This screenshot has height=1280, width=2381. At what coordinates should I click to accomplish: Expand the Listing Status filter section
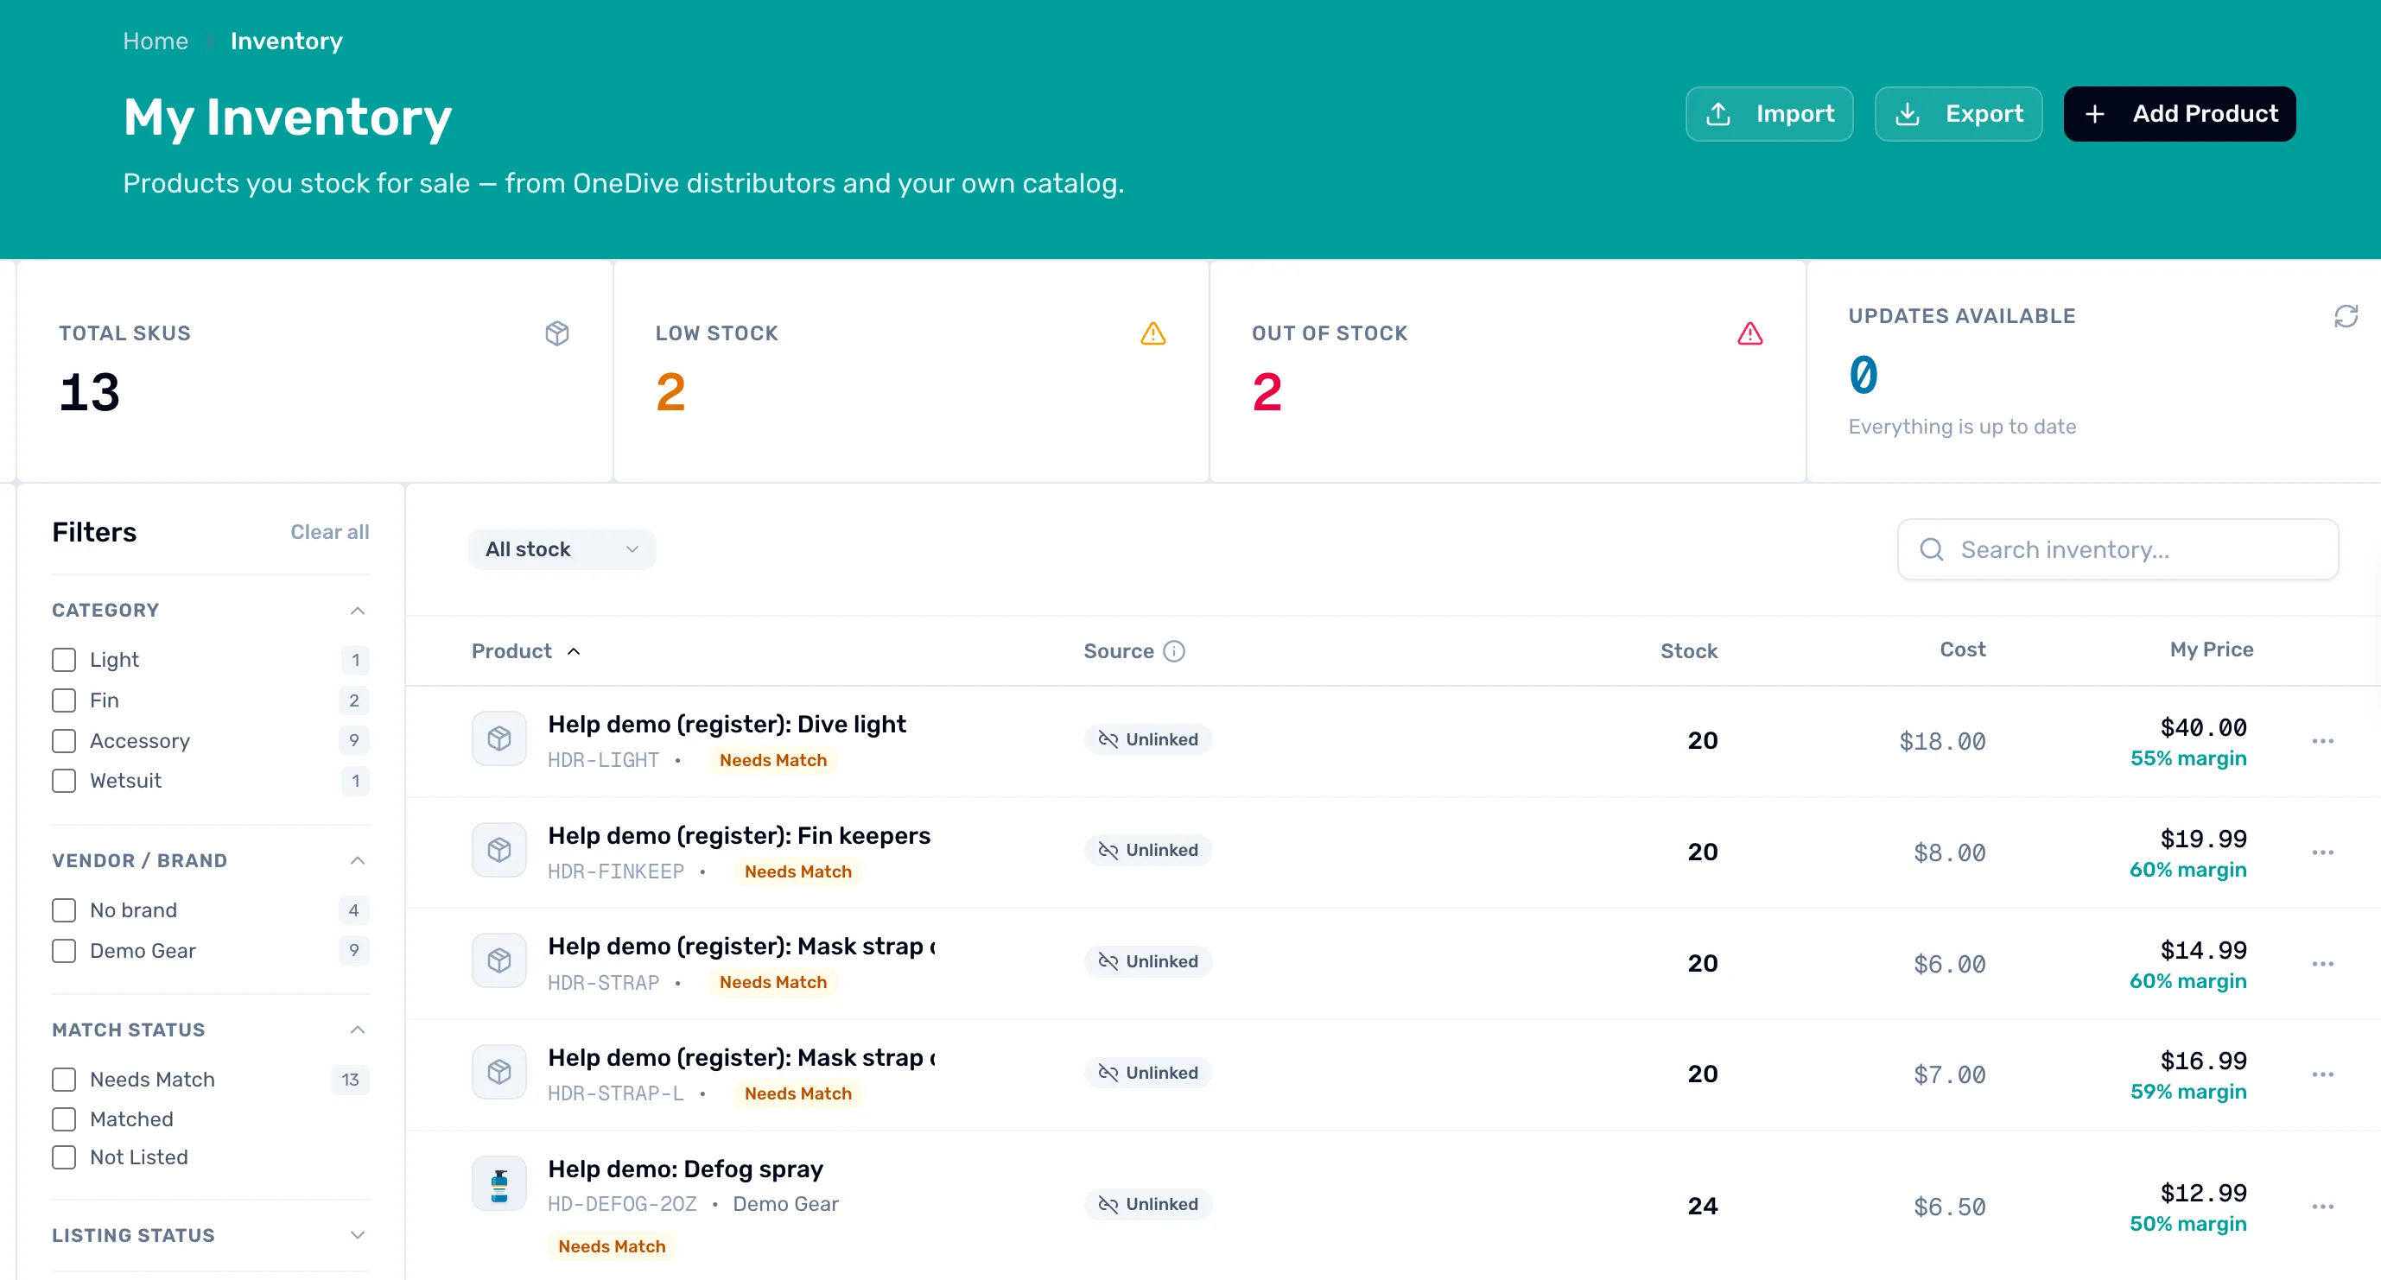coord(358,1236)
